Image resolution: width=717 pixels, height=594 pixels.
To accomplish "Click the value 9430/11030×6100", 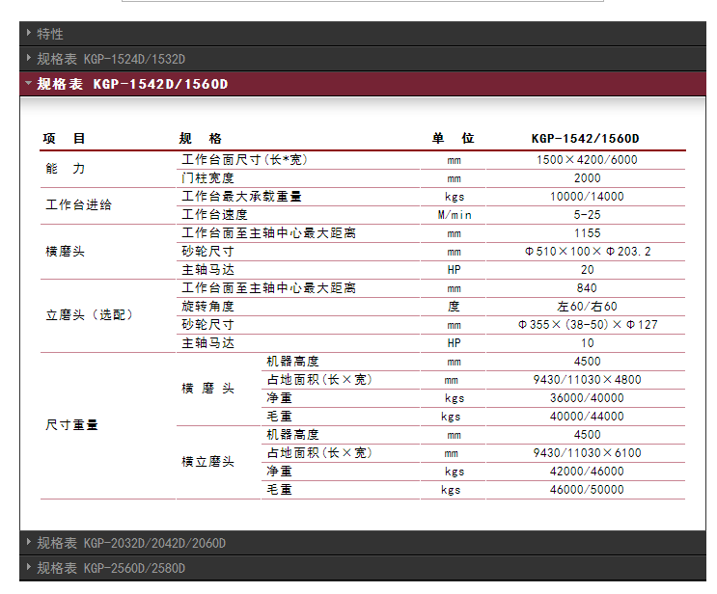I will click(587, 453).
